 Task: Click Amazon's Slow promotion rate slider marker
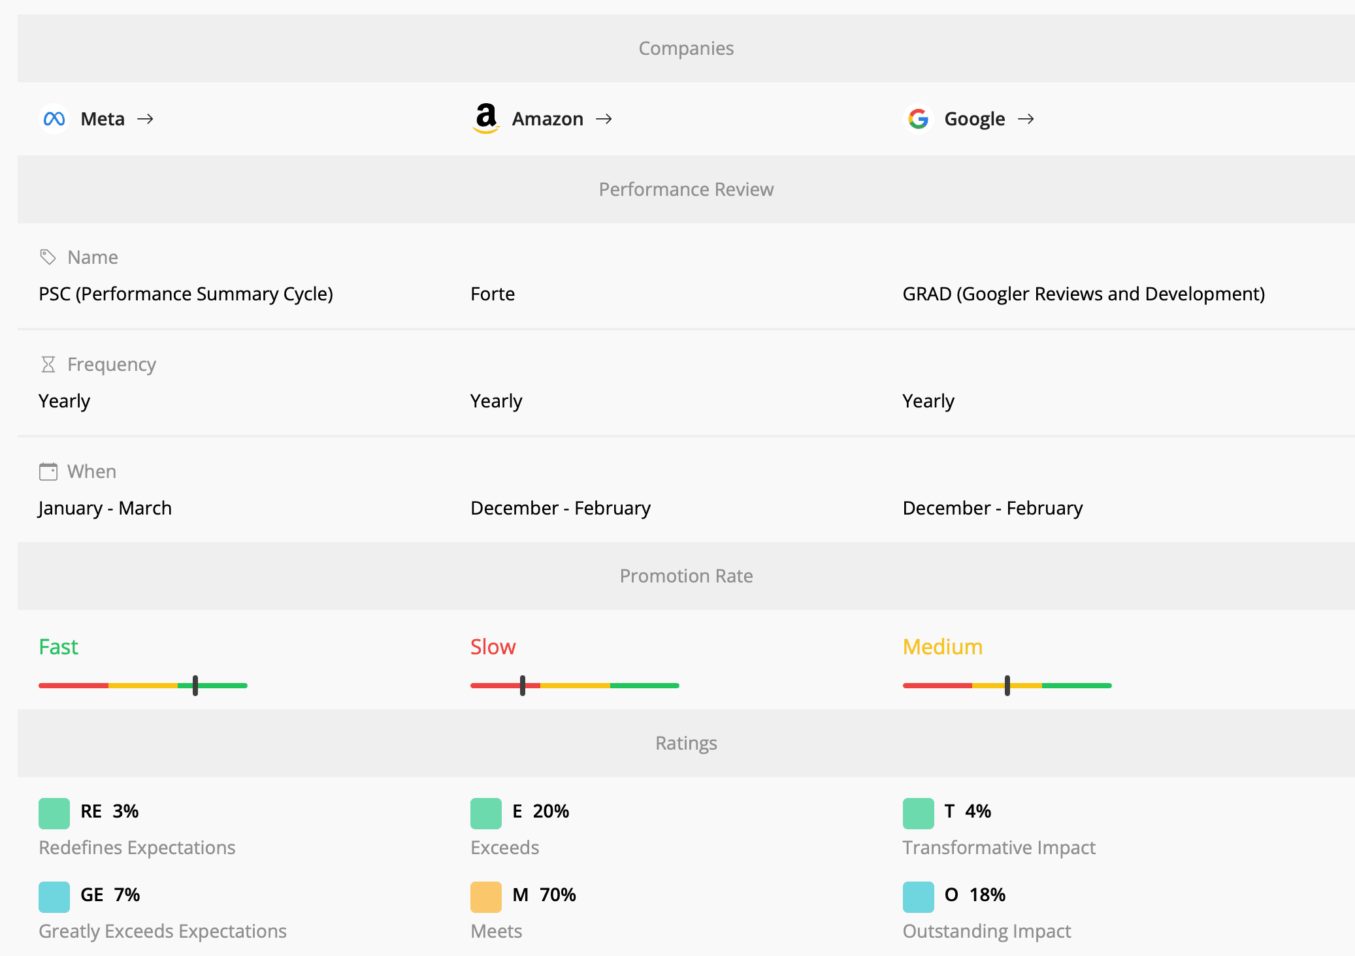[523, 686]
